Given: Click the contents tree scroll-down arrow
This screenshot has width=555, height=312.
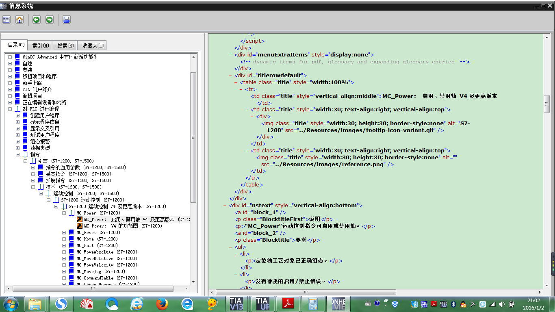Looking at the screenshot, I should (x=193, y=282).
